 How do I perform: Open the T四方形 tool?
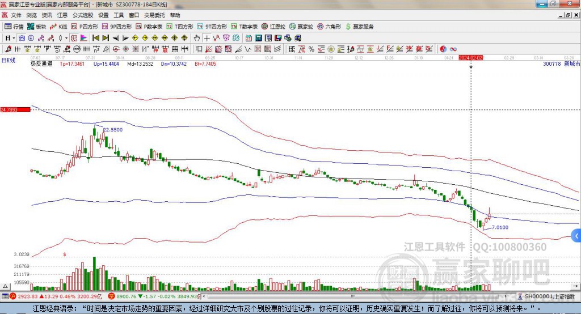coord(180,27)
